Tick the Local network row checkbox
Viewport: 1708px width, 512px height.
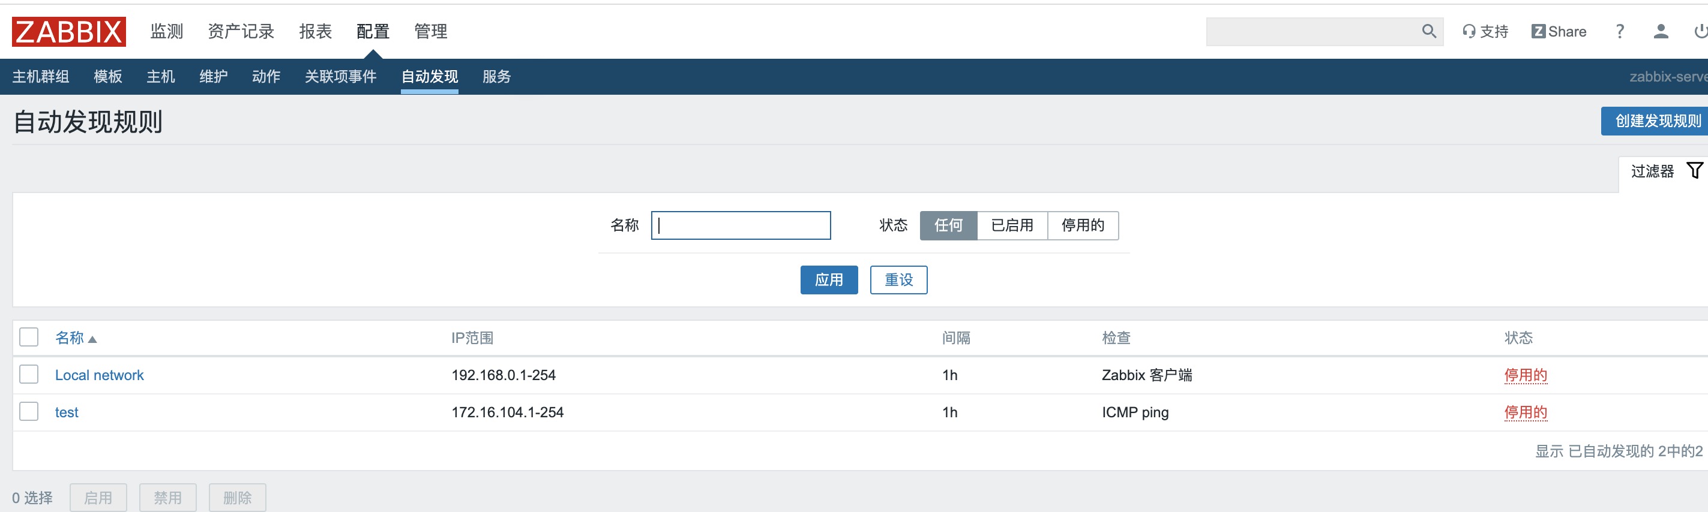tap(29, 374)
